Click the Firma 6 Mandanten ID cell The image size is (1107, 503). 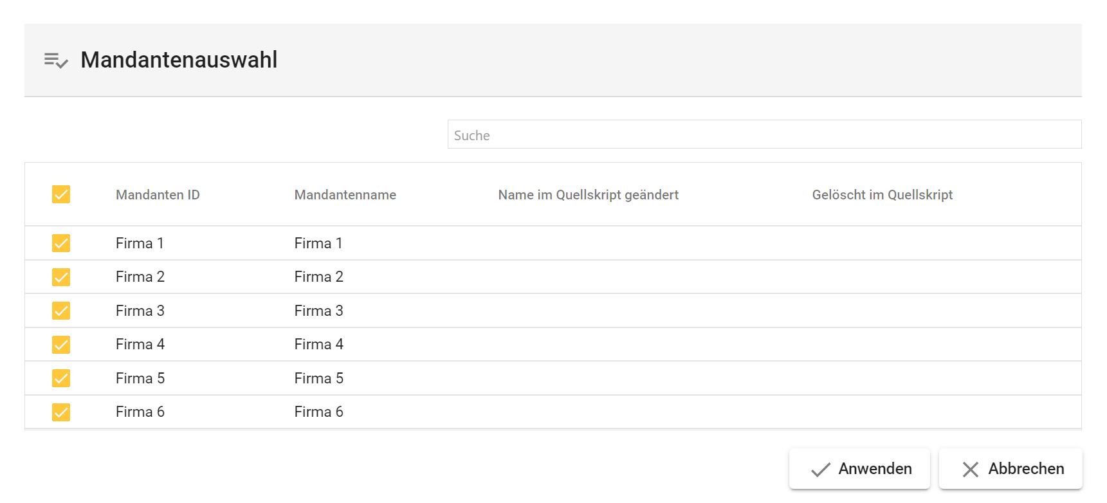[140, 412]
